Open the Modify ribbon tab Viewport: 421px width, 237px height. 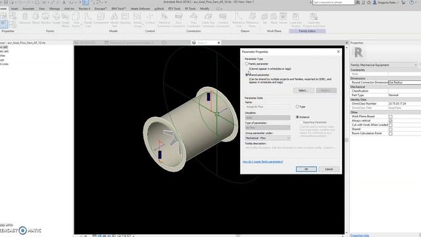click(205, 9)
